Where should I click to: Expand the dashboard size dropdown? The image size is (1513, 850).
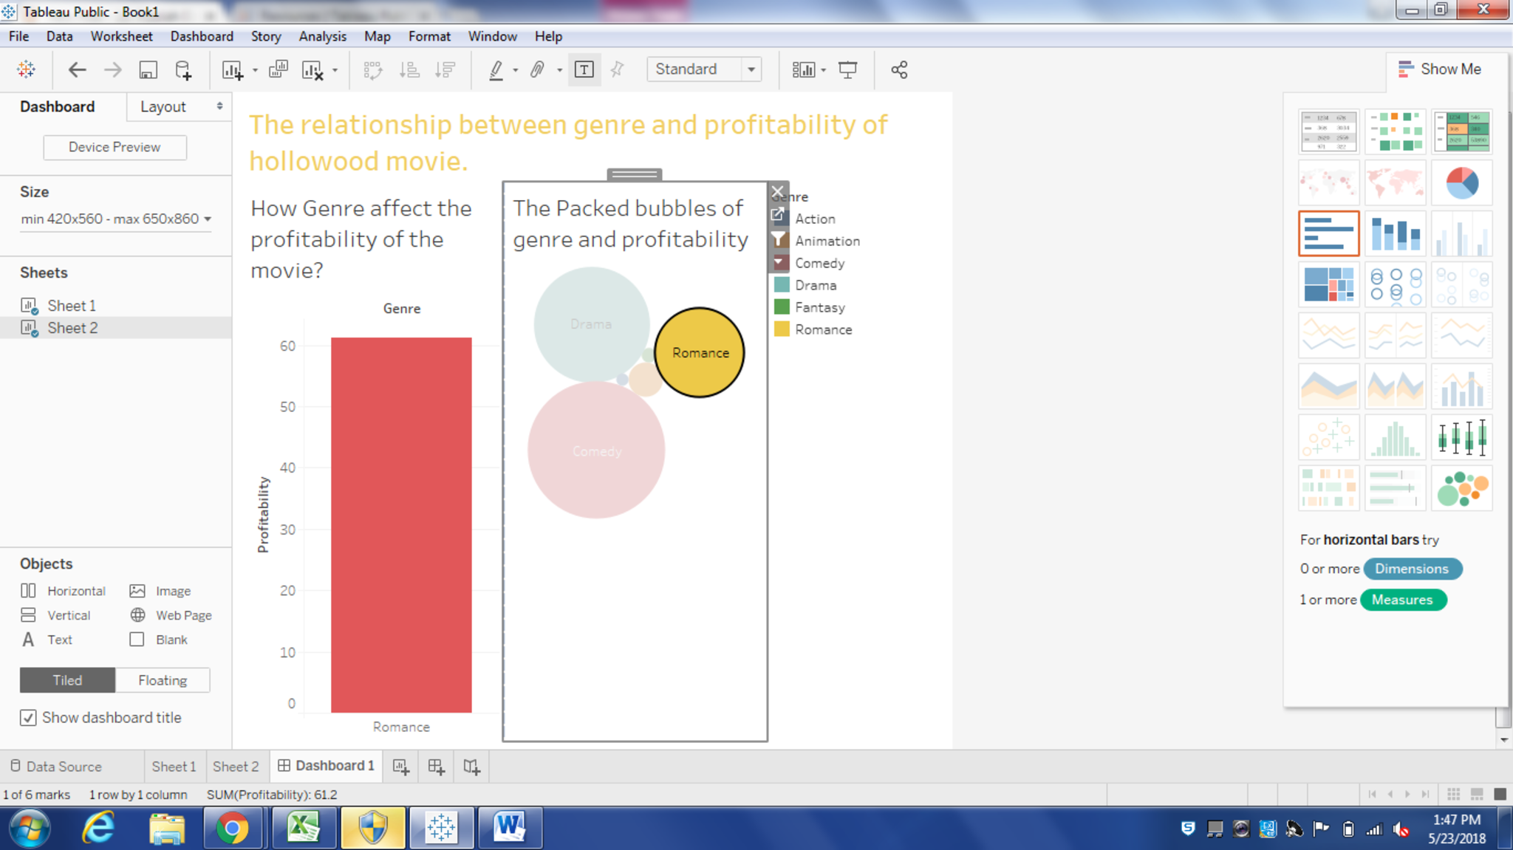coord(208,219)
